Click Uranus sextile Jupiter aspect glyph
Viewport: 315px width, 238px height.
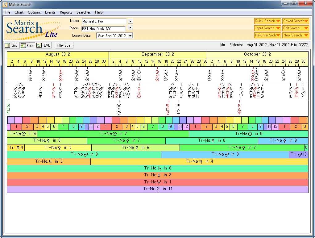[178, 109]
